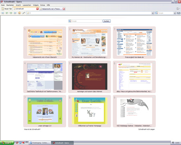Click the wand icon in the navigation toolbar
Image resolution: width=181 pixels, height=145 pixels.
coord(24,13)
